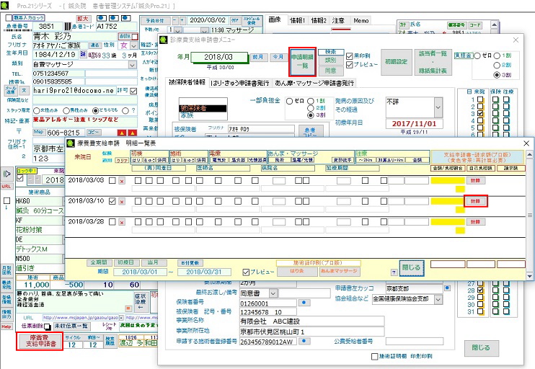This screenshot has width=535, height=369.
Task: Click the 月別回数 sidebar button
Action: (6, 270)
